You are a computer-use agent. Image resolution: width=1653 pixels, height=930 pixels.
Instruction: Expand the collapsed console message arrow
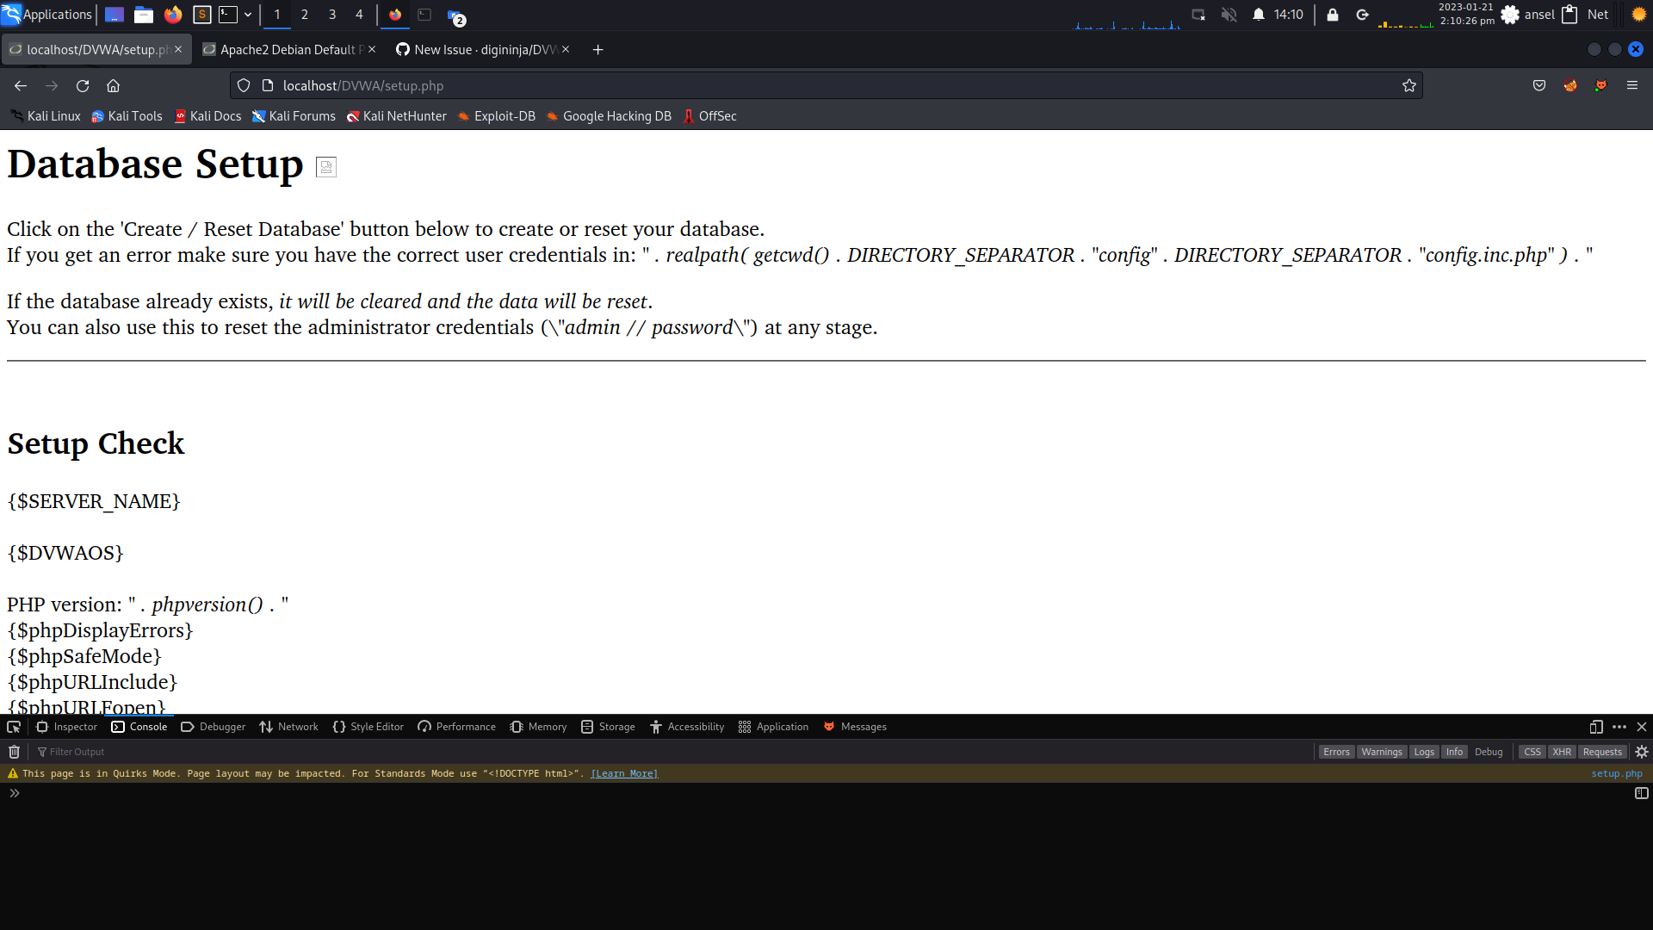pyautogui.click(x=14, y=792)
